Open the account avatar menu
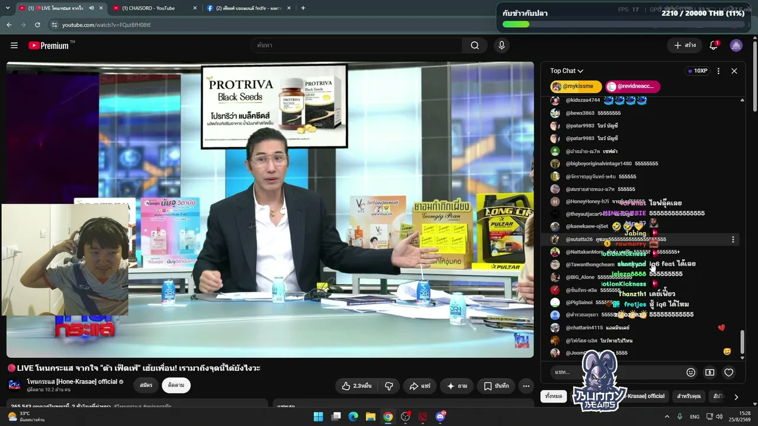 click(x=736, y=46)
